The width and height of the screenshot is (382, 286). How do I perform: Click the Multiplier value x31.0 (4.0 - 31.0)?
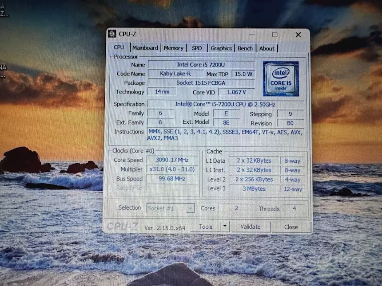tap(172, 169)
